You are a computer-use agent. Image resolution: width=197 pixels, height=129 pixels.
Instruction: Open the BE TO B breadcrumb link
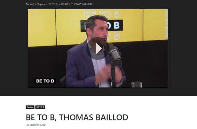point(53,4)
